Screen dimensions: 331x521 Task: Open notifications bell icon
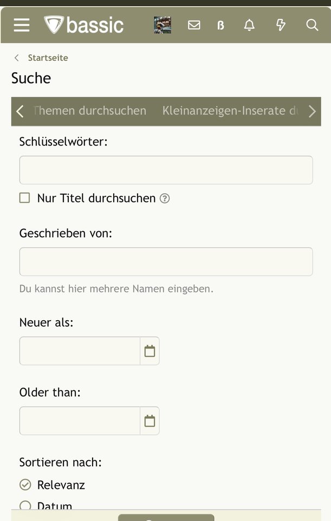tap(249, 25)
